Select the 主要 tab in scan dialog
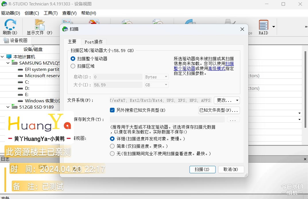 pyautogui.click(x=72, y=41)
